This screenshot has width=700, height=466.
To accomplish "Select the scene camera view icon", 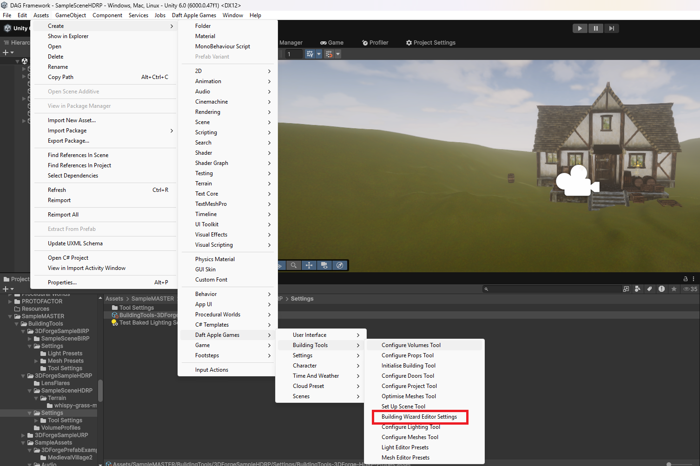I will (324, 265).
